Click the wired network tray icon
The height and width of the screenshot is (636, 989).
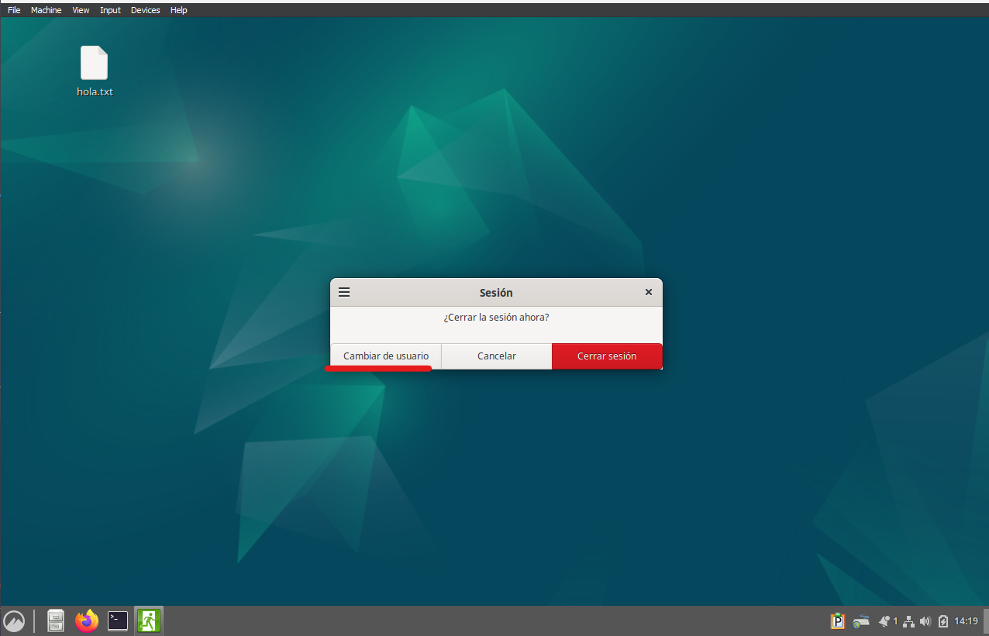tap(909, 621)
